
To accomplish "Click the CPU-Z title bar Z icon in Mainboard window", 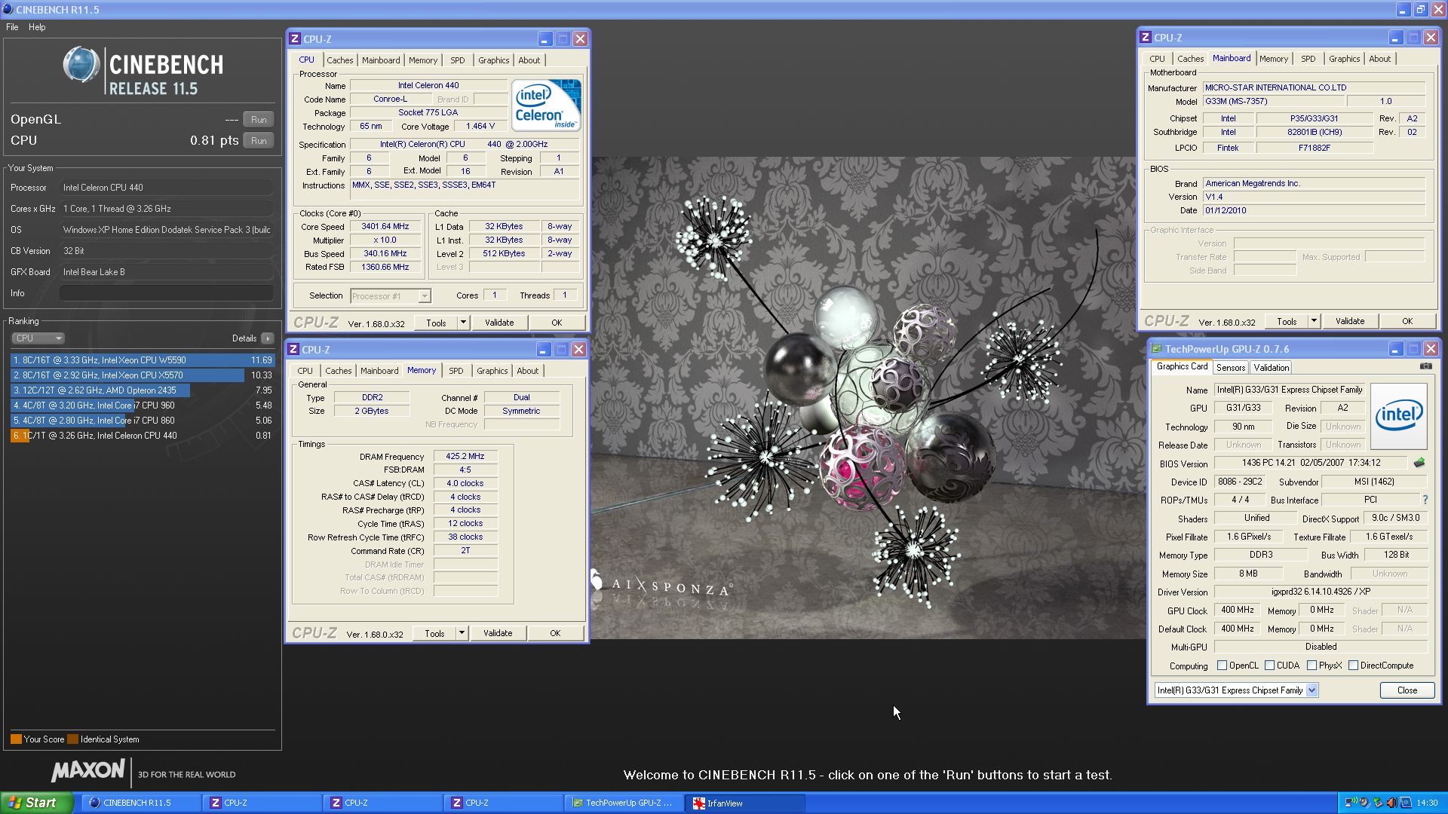I will tap(1145, 37).
